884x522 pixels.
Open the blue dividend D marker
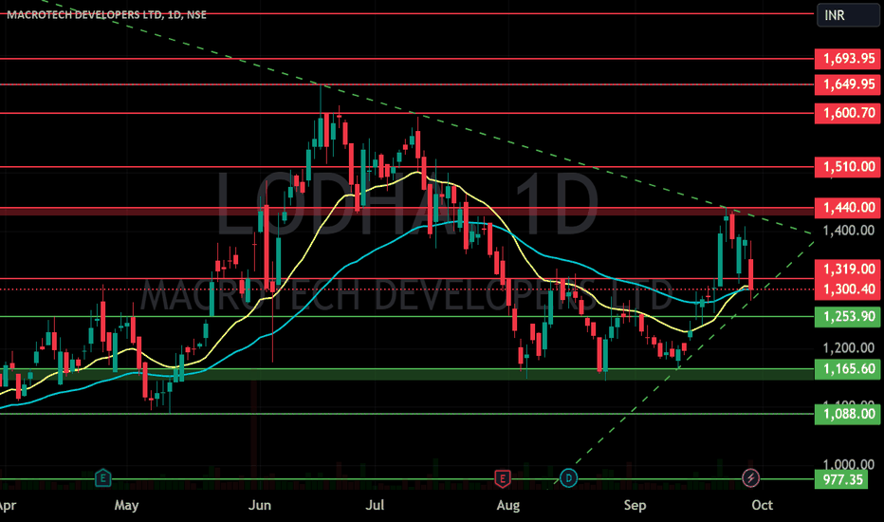pos(569,478)
